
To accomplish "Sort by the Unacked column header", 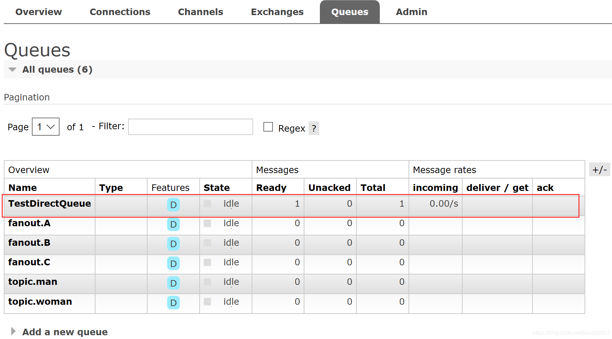I will click(329, 188).
